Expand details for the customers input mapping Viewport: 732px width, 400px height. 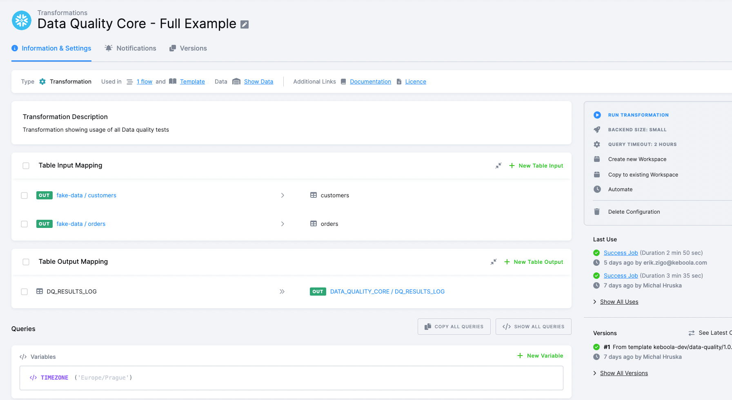283,195
